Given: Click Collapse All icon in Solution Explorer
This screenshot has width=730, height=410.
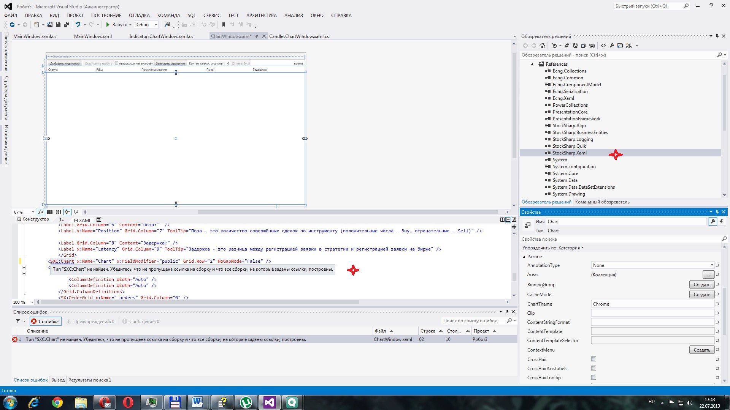Looking at the screenshot, I should click(x=584, y=46).
